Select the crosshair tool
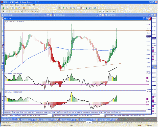 tap(7, 11)
